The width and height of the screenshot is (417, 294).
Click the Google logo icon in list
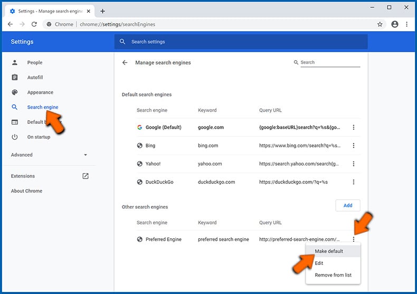[140, 128]
